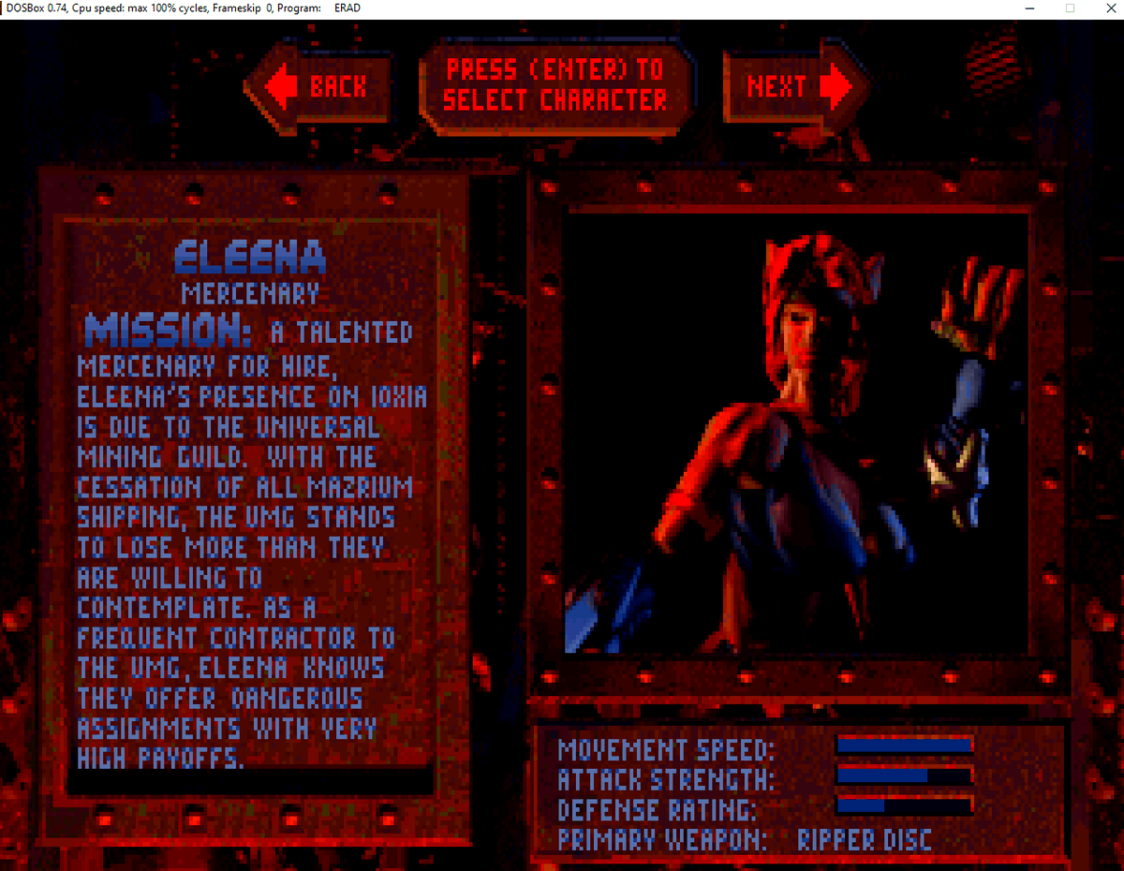Click the ELEENA character name heading
The height and width of the screenshot is (871, 1124).
pos(250,257)
